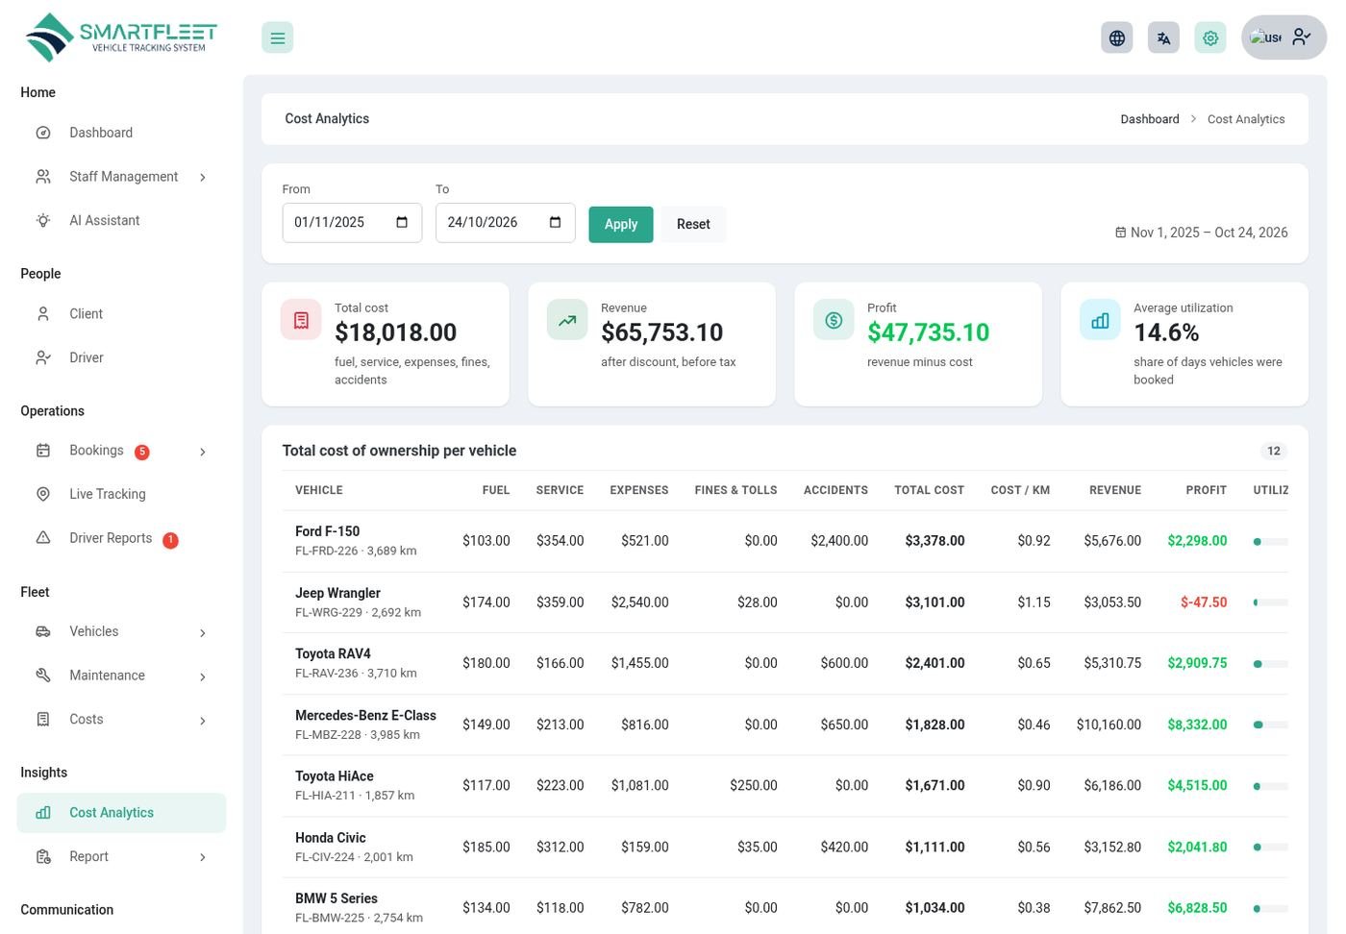Click the Toyota HiAce total cost $1,671.00
The image size is (1346, 934).
[x=935, y=785]
